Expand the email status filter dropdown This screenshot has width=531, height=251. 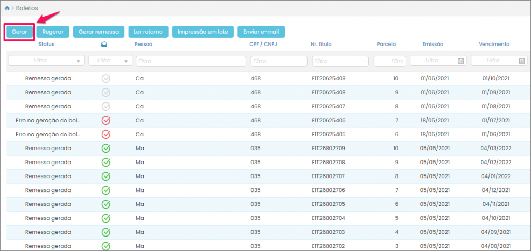click(127, 61)
